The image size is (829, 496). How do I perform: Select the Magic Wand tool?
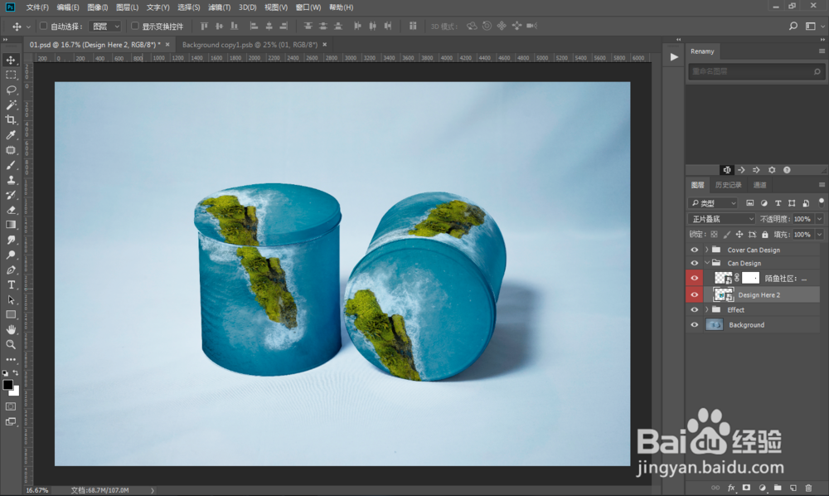click(11, 105)
